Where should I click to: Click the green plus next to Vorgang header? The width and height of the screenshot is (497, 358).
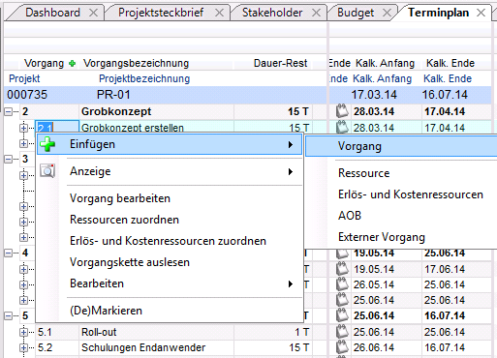[72, 64]
